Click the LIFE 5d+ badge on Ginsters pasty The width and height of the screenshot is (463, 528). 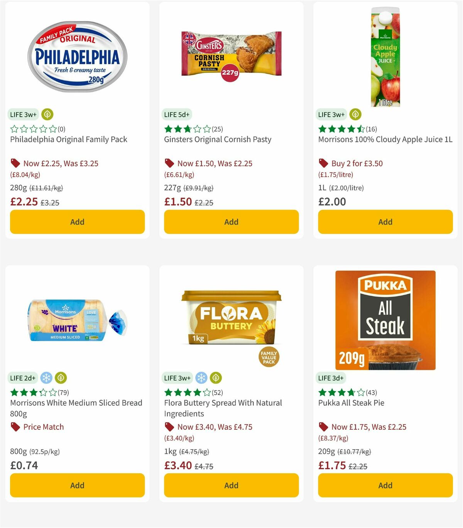click(x=176, y=114)
